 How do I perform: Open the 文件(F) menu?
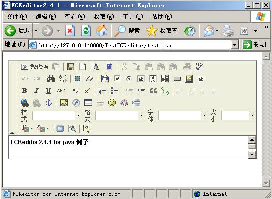click(17, 17)
